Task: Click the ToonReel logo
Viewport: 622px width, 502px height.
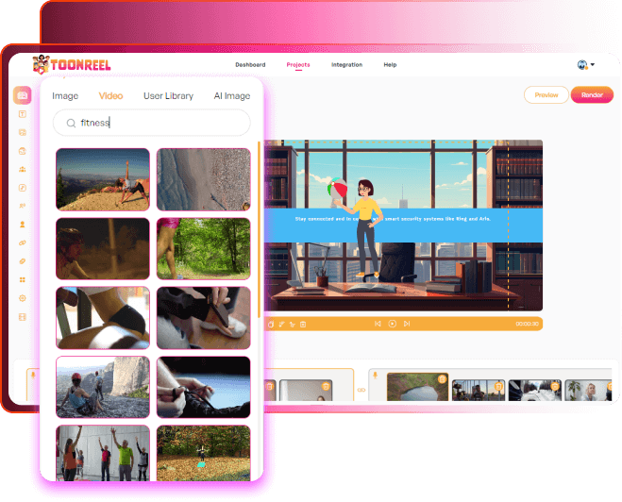Action: click(71, 65)
